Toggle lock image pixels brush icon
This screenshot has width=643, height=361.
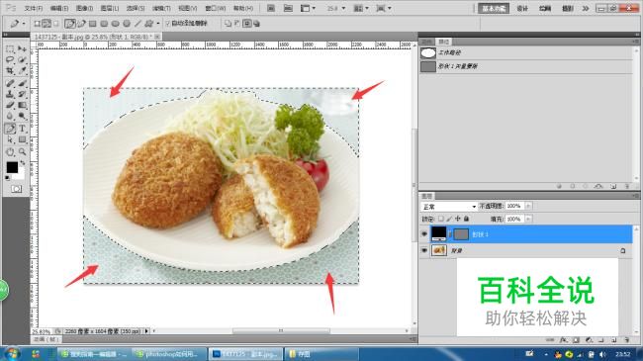click(x=449, y=219)
